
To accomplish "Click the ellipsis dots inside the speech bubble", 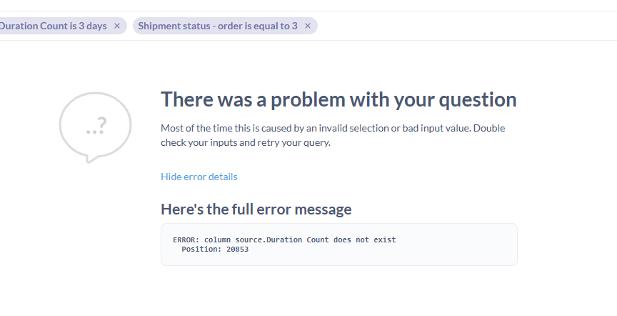I will point(90,132).
